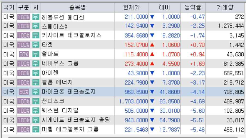This screenshot has width=246, height=138.
Task: Click green 무 icon for 블룸 에너지
Action: tap(36, 82)
